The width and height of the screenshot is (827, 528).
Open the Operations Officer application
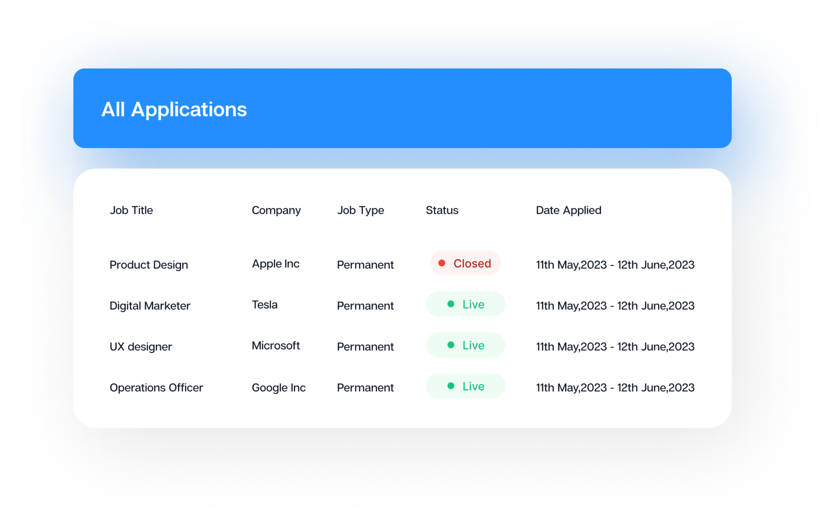tap(156, 388)
